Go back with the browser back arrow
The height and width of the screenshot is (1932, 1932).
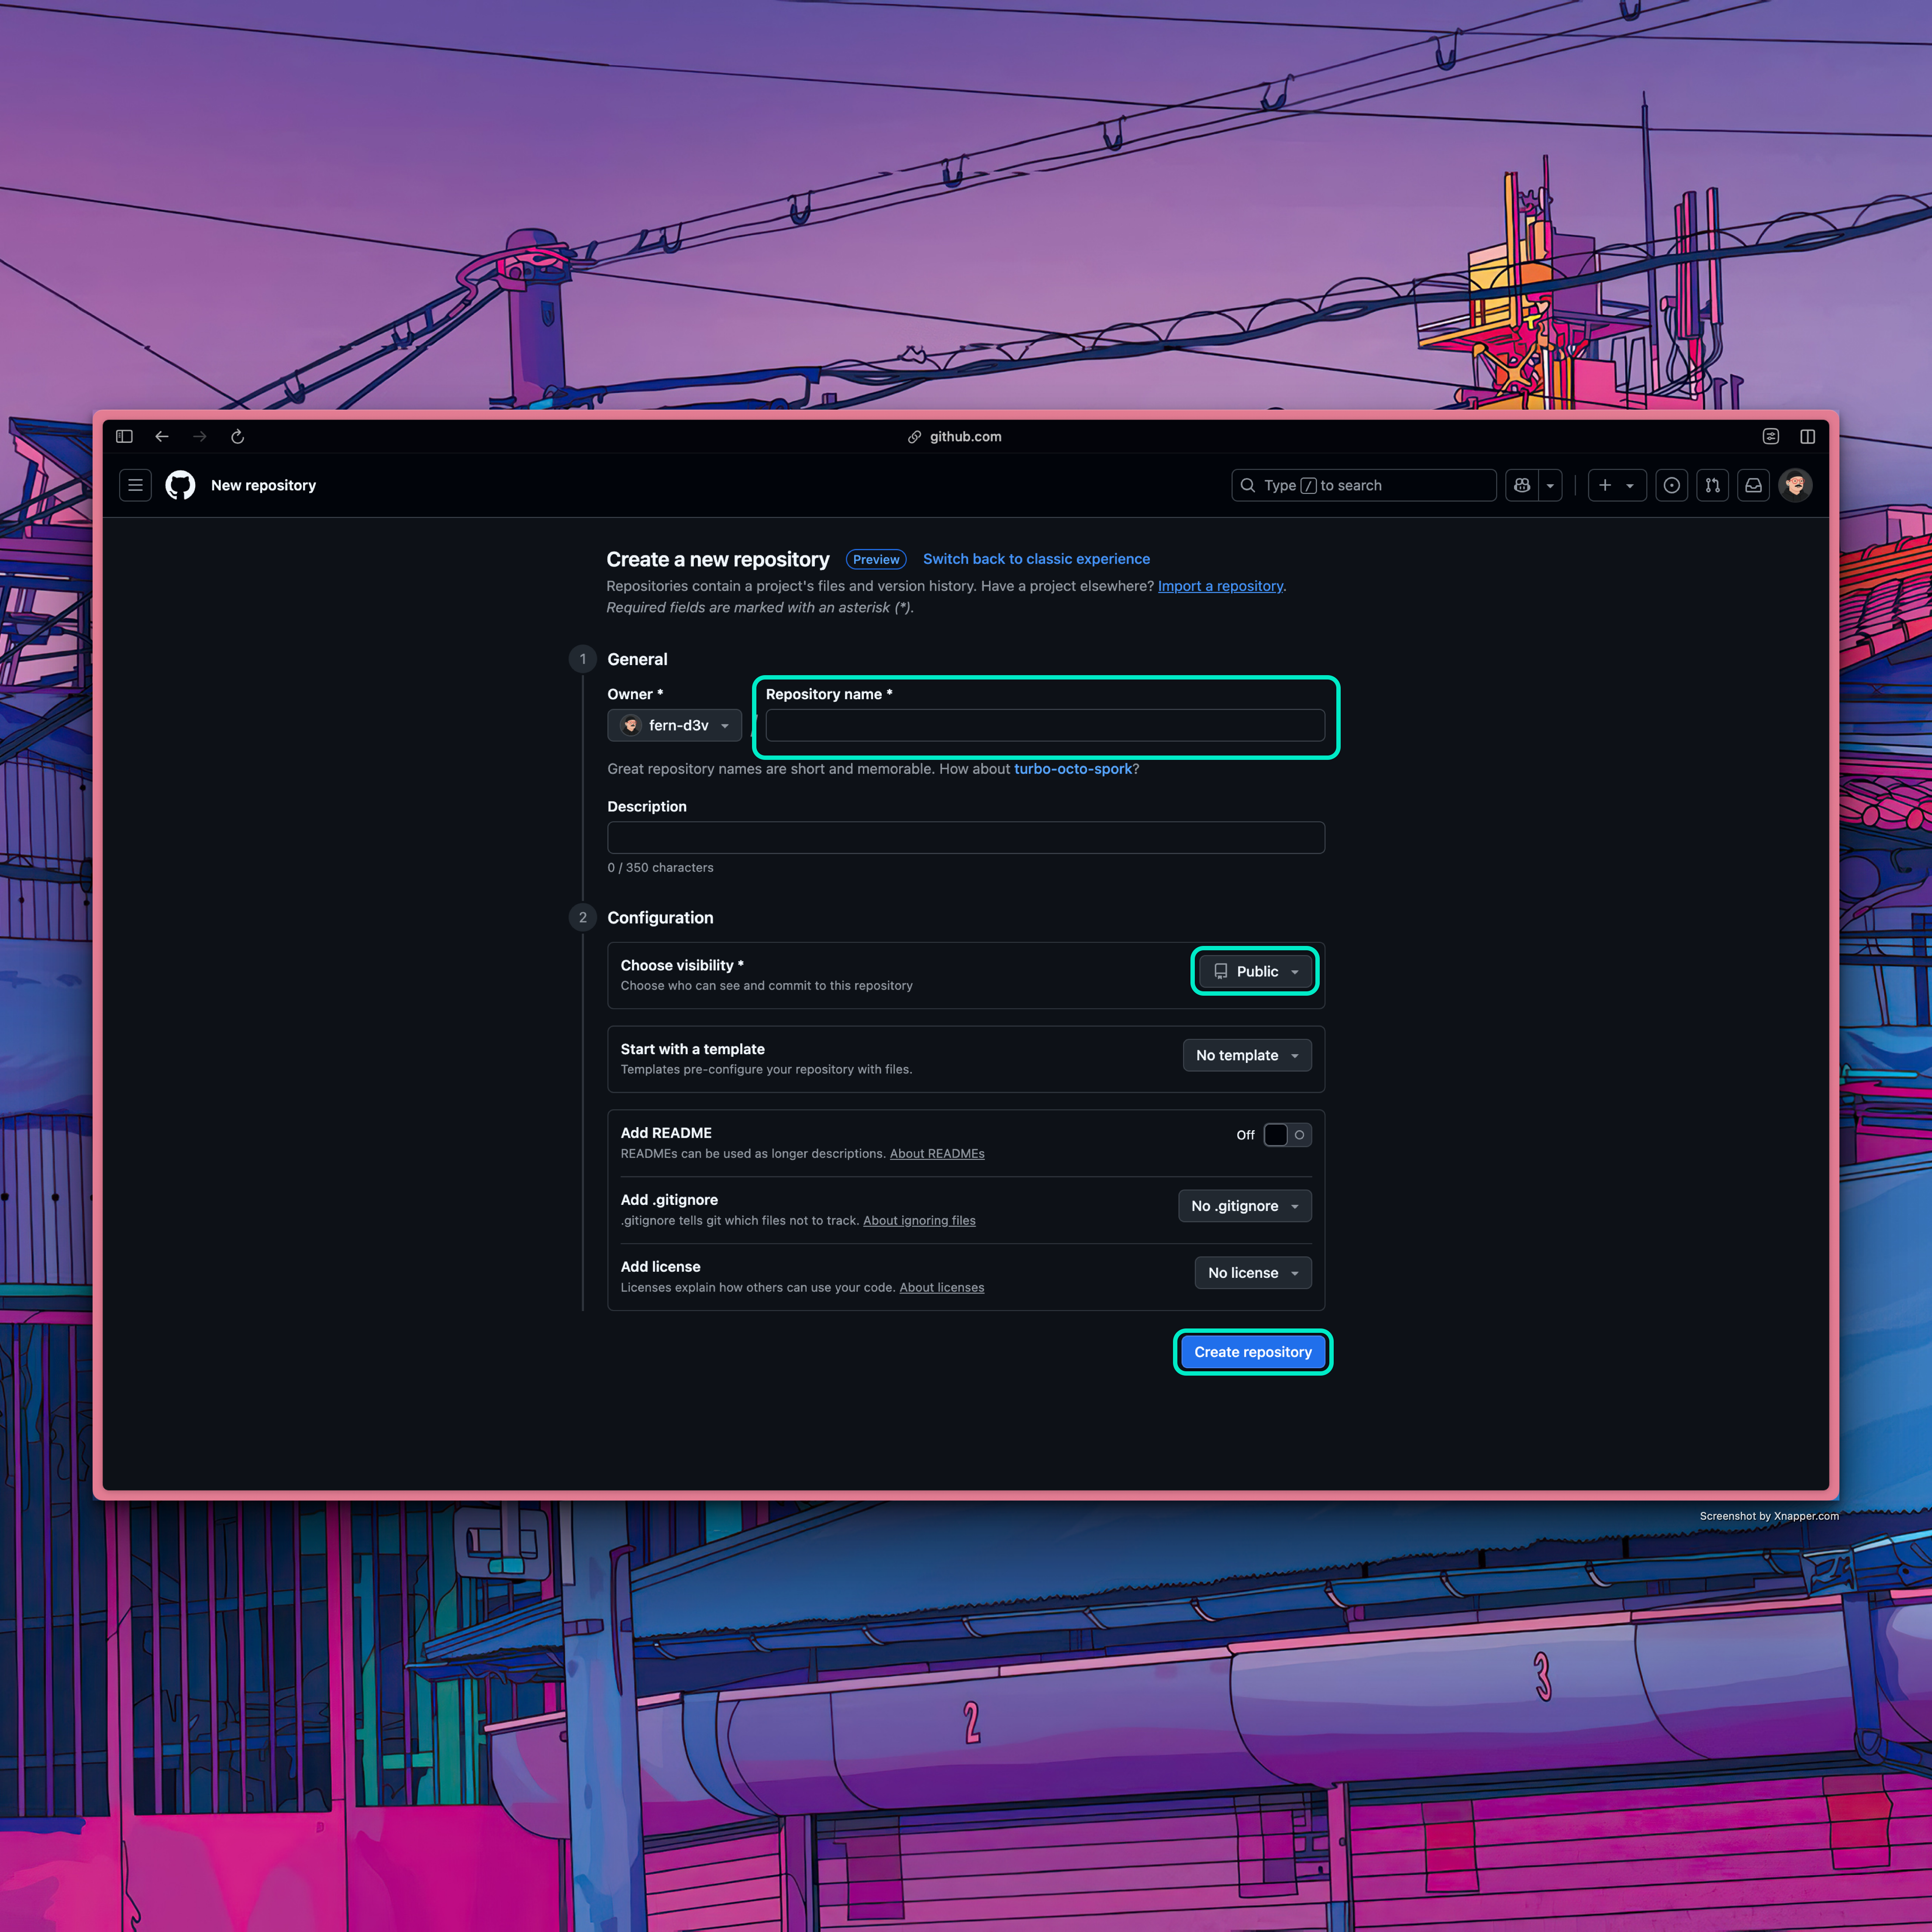(162, 436)
